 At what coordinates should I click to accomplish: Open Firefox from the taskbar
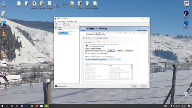pyautogui.click(x=37, y=106)
